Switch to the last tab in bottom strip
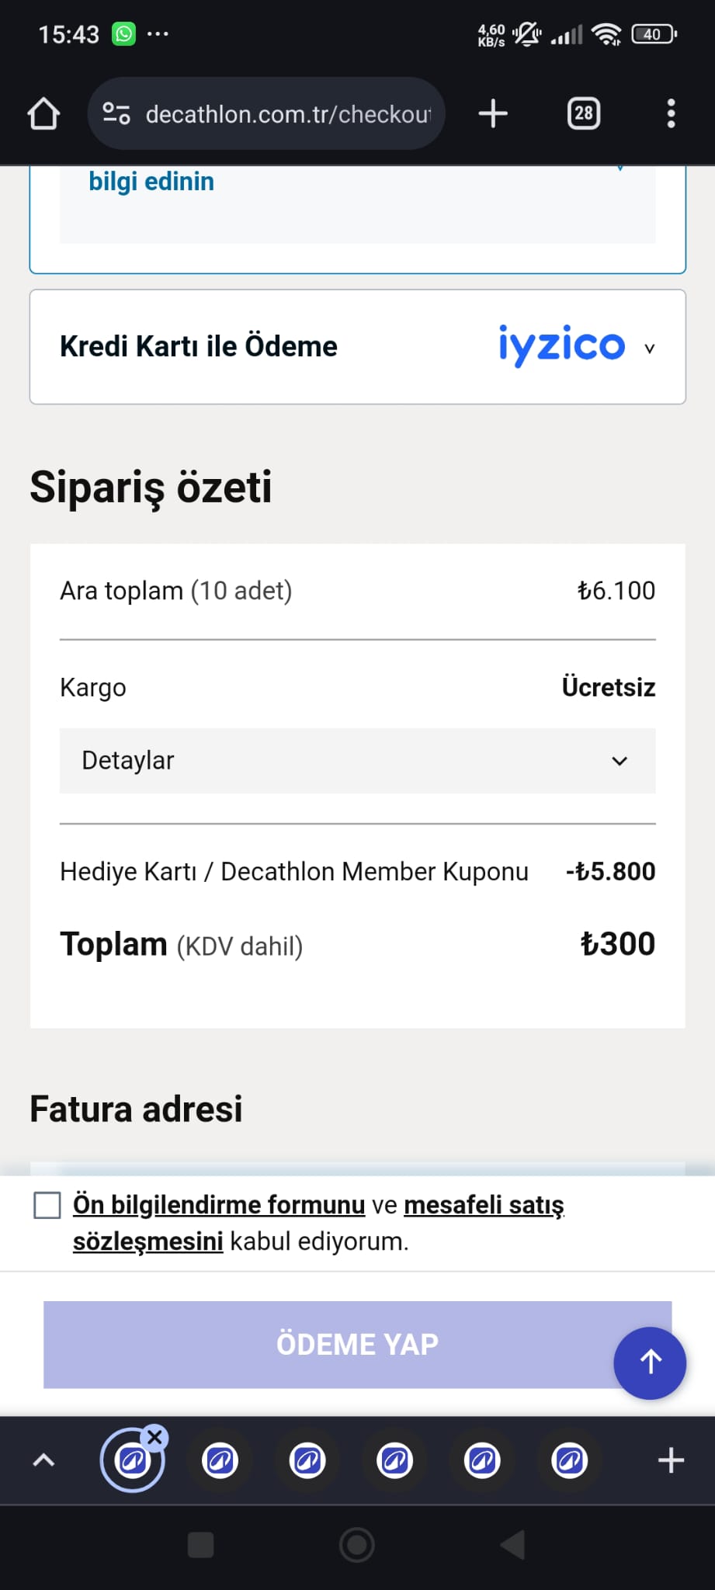The height and width of the screenshot is (1590, 715). (569, 1462)
